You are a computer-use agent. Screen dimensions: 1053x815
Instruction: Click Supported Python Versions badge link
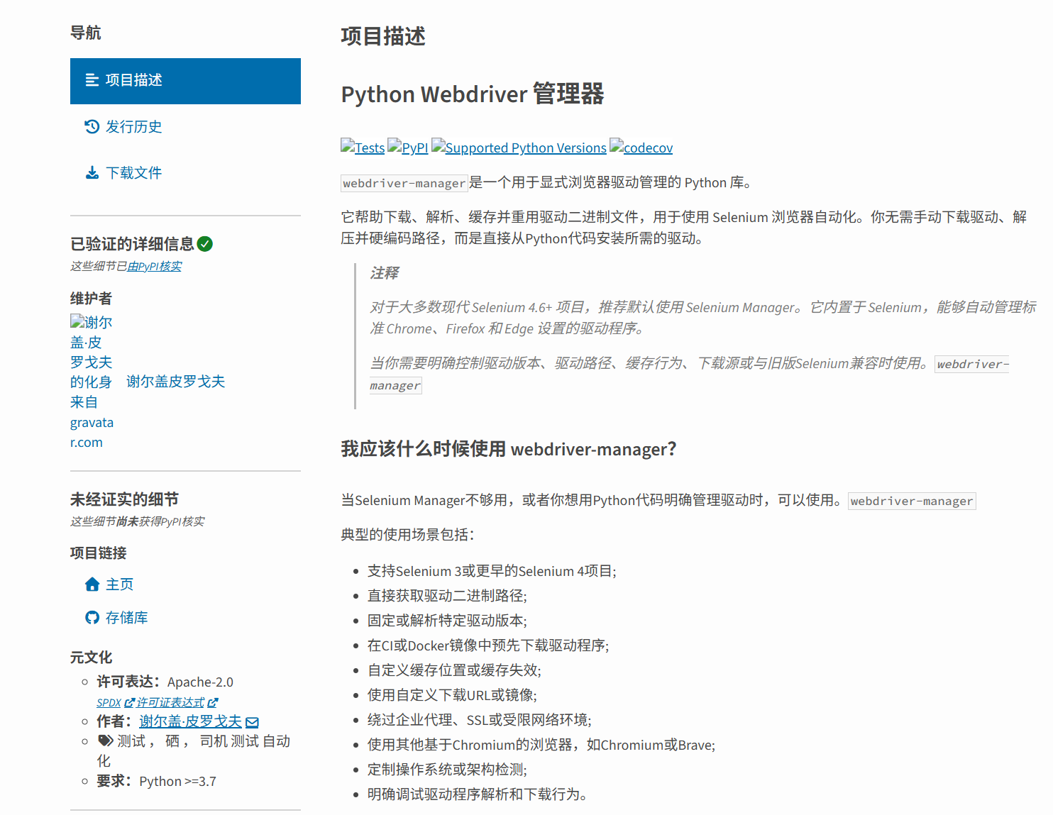[519, 148]
